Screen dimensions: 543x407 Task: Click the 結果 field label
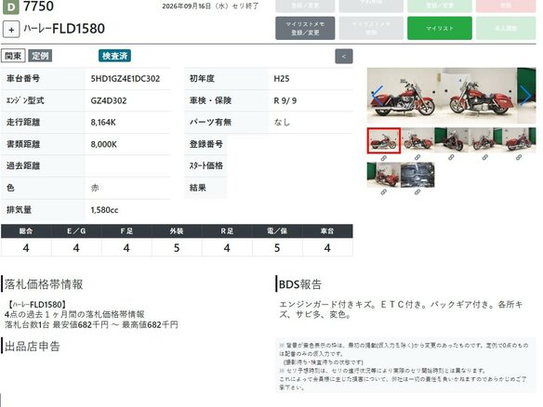(x=198, y=188)
